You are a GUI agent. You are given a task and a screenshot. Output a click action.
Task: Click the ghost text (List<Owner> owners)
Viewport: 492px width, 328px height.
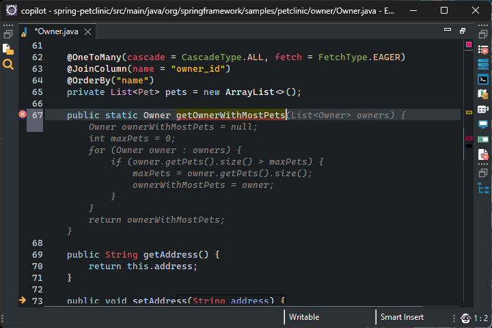click(x=341, y=115)
